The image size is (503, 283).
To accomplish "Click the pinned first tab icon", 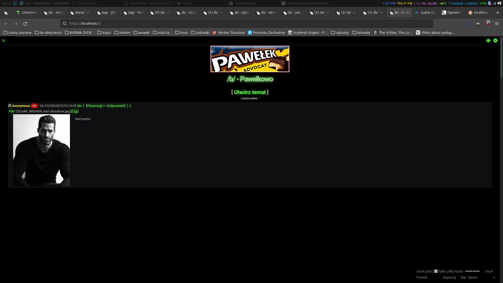I will [6, 13].
